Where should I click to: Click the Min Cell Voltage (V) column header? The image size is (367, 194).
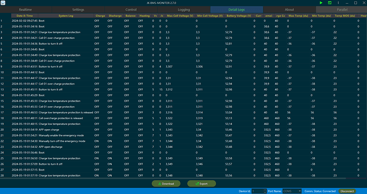pyautogui.click(x=210, y=15)
